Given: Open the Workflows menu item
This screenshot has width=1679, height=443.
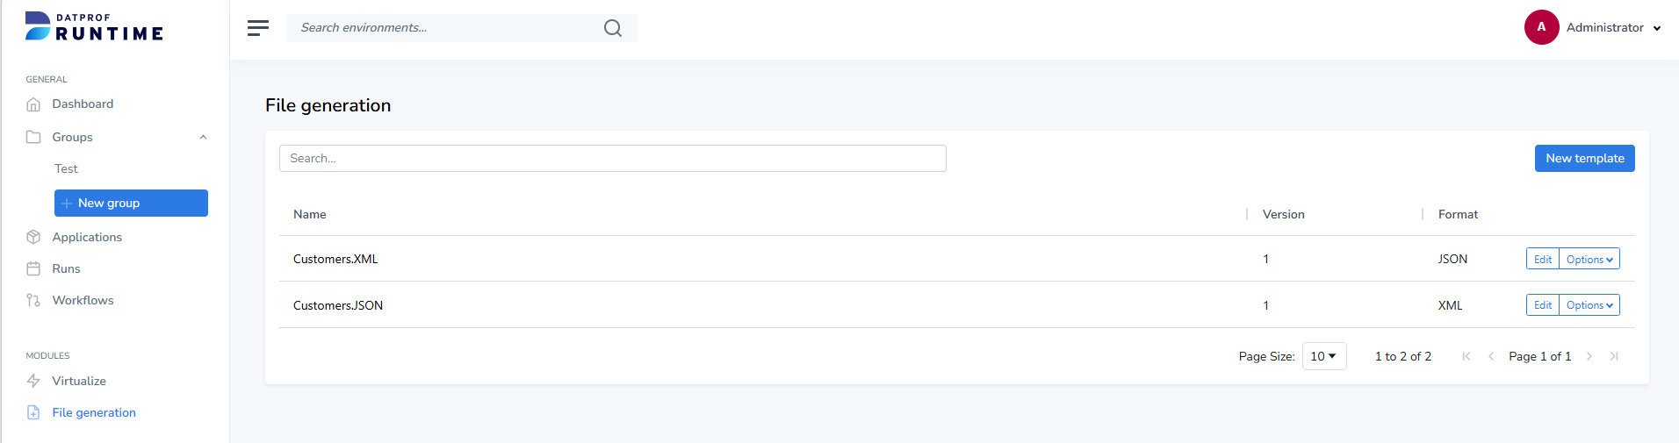Looking at the screenshot, I should (83, 300).
